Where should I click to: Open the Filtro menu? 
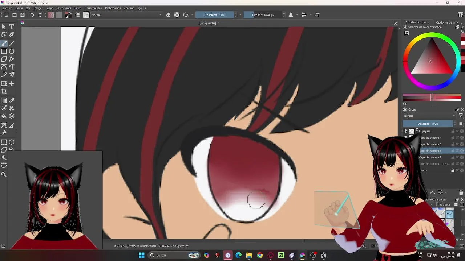78,8
